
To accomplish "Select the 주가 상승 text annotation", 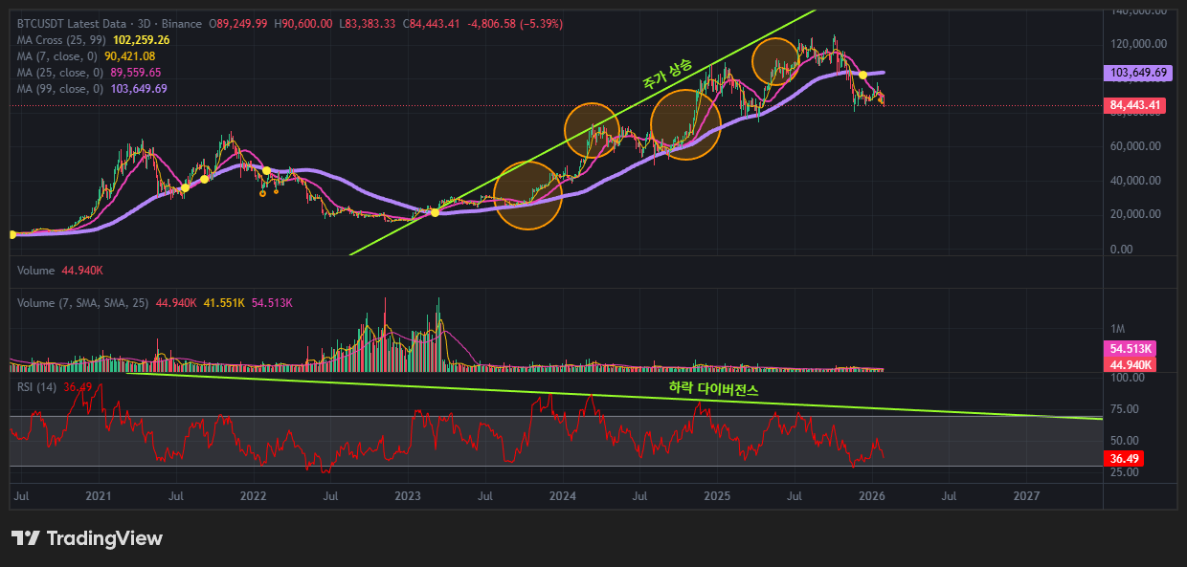I will (666, 75).
